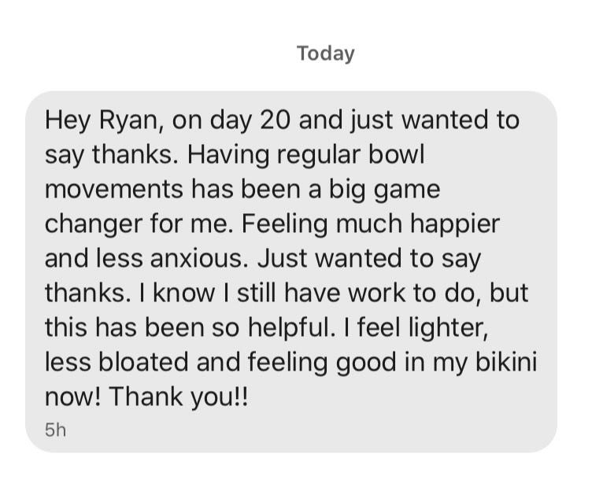Click the words "big game" in the message
This screenshot has height=498, width=603.
coord(384,190)
